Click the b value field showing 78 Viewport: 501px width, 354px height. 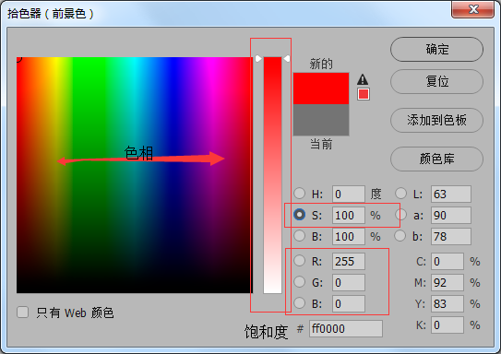pyautogui.click(x=451, y=237)
